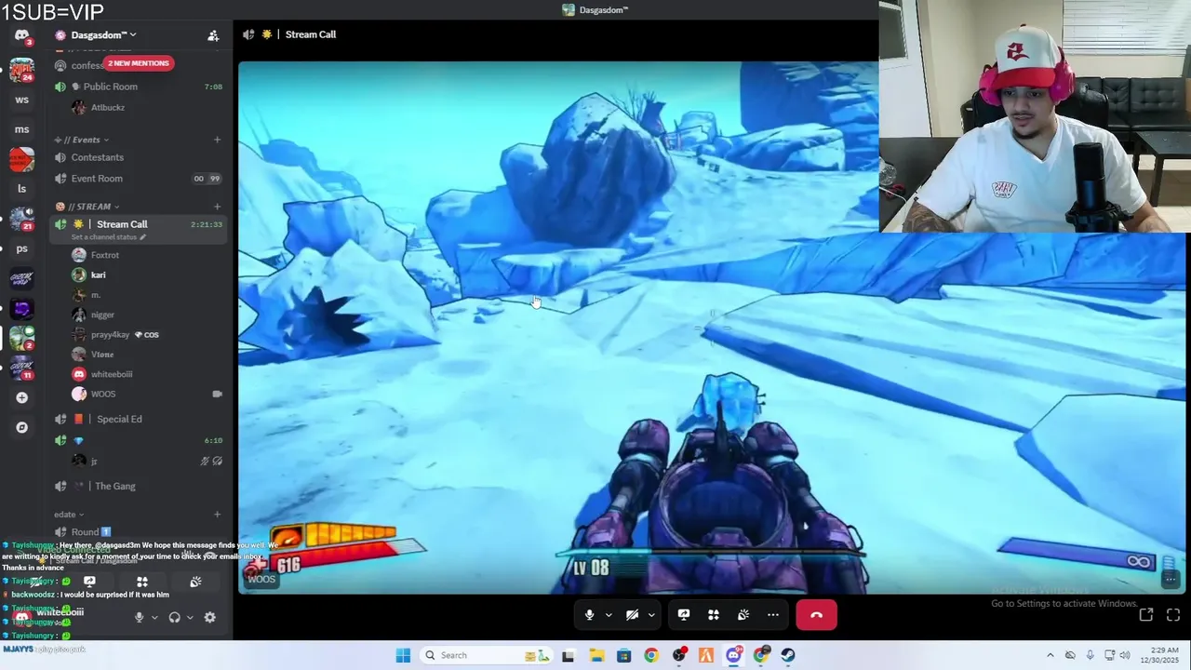Select user Vtone in Stream Call
The width and height of the screenshot is (1191, 670).
coord(102,355)
